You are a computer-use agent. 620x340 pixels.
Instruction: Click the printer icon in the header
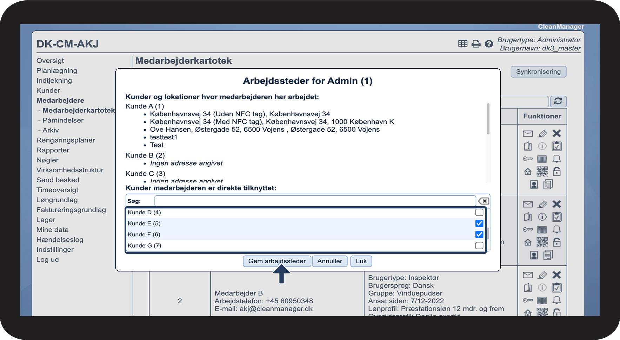(x=476, y=44)
